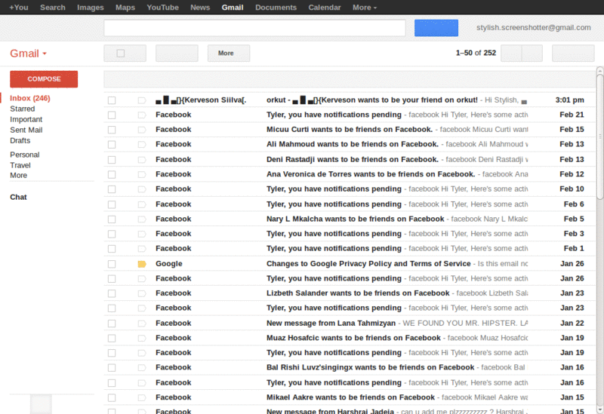Click inside the mail search field
The width and height of the screenshot is (604, 414).
tap(254, 28)
